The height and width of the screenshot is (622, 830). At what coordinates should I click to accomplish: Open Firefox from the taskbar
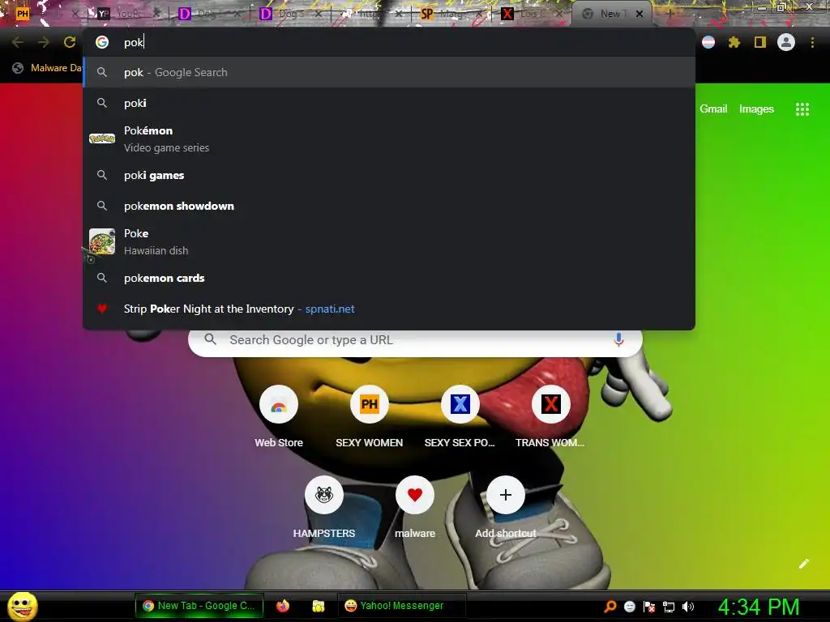click(283, 606)
